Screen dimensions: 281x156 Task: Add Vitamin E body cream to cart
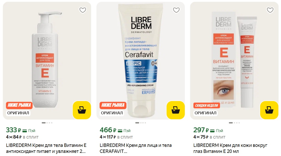tap(82, 110)
